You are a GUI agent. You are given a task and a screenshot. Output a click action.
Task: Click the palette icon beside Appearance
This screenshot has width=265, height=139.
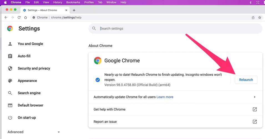[10, 81]
